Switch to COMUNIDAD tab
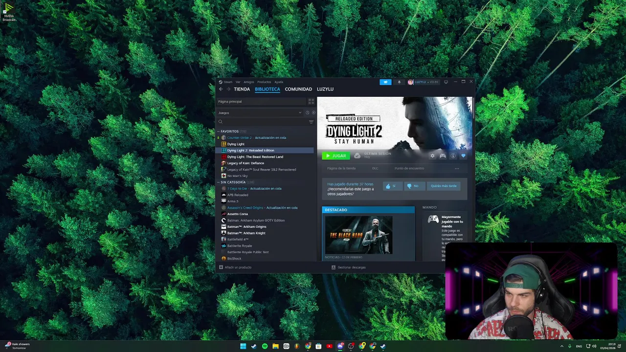The image size is (626, 352). point(298,89)
